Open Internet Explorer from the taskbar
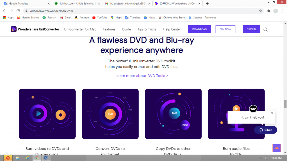The width and height of the screenshot is (287, 161). click(27, 158)
